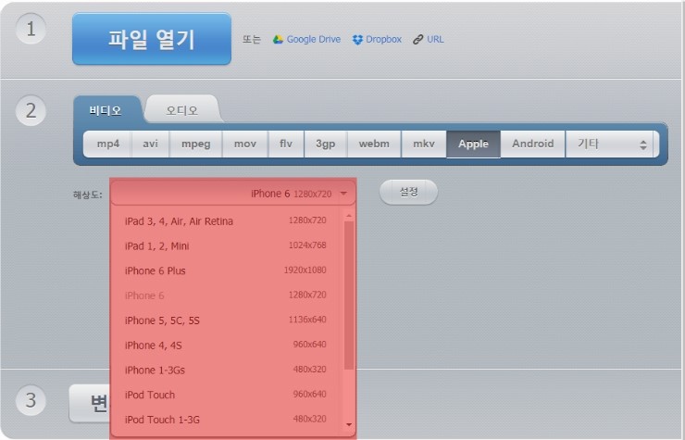The image size is (685, 440).
Task: Choose iPad 1, 2, Mini option
Action: coord(226,245)
